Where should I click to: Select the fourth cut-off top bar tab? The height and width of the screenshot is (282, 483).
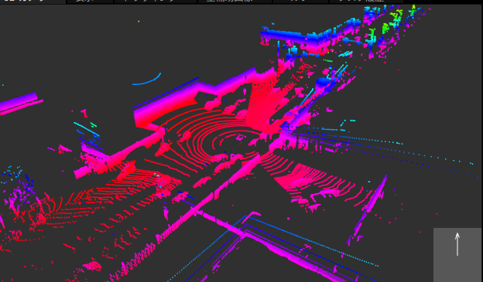(235, 2)
